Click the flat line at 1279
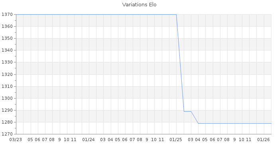Screen dimensions: 279x159 (x=235, y=123)
